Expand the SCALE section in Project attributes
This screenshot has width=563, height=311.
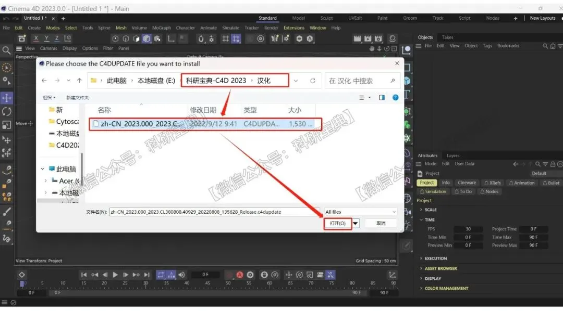coord(421,210)
